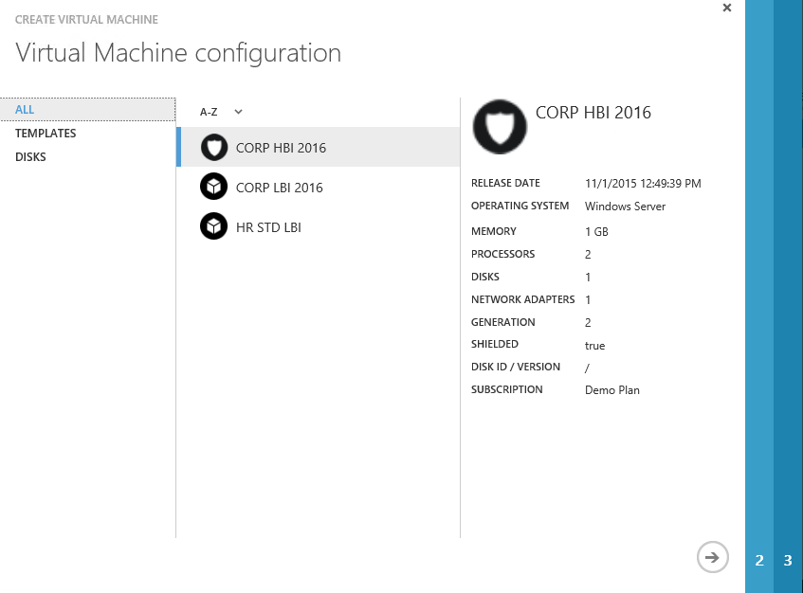Click the DISK ID / VERSION label

[x=516, y=367]
